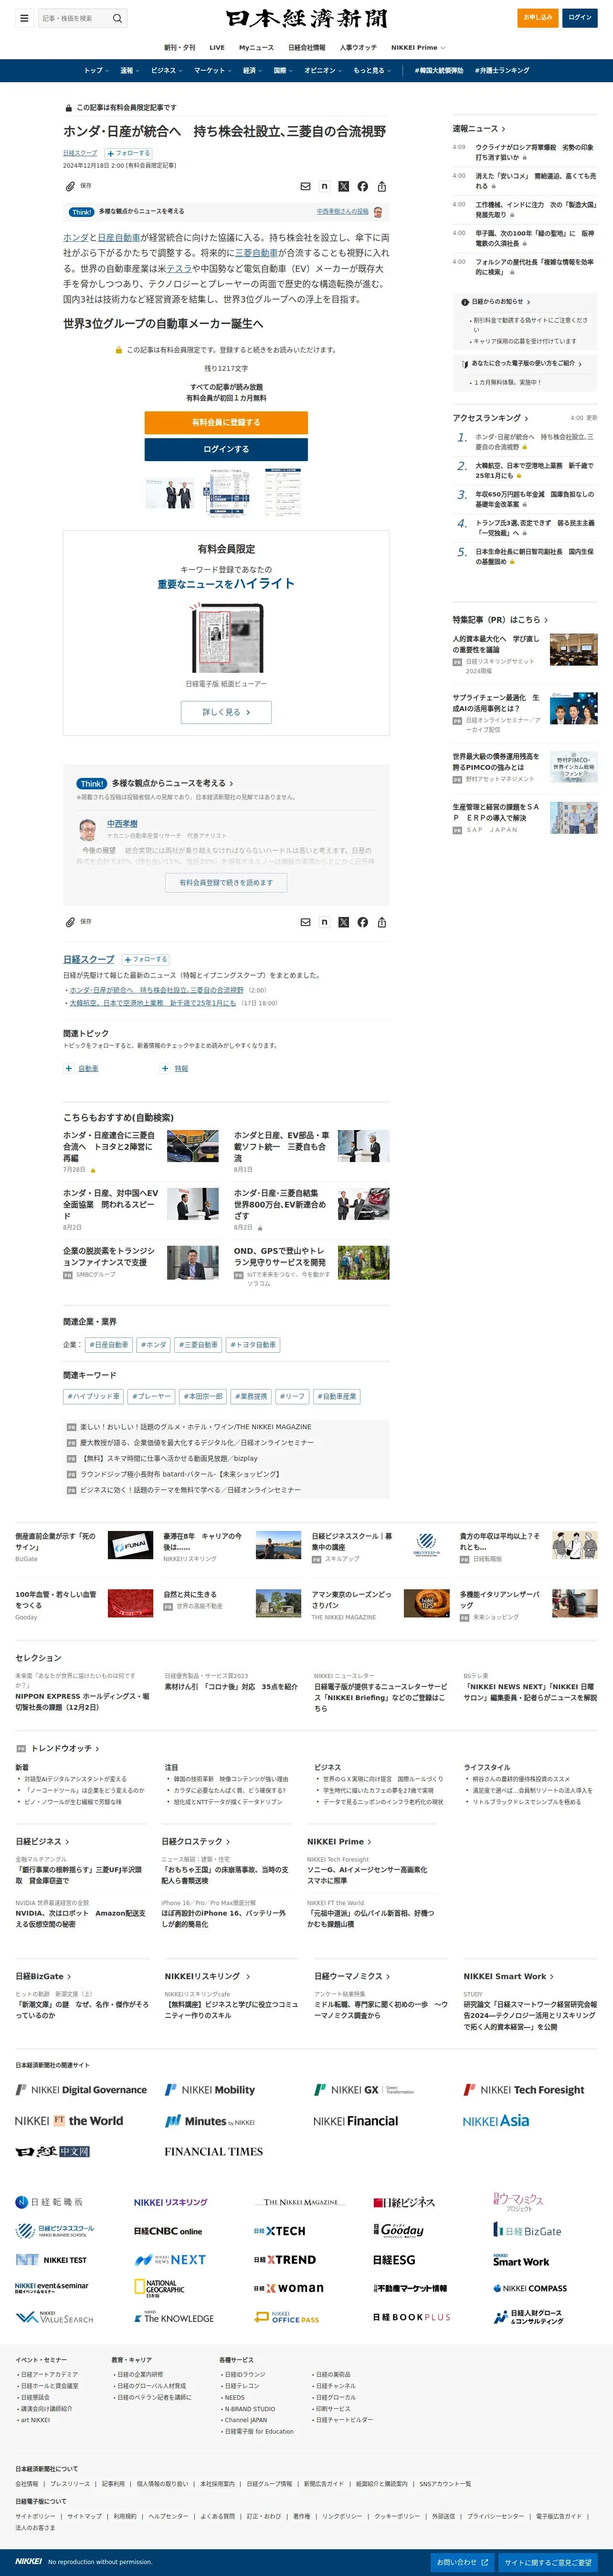
Task: Expand the マーケット navigation dropdown
Action: 212,71
